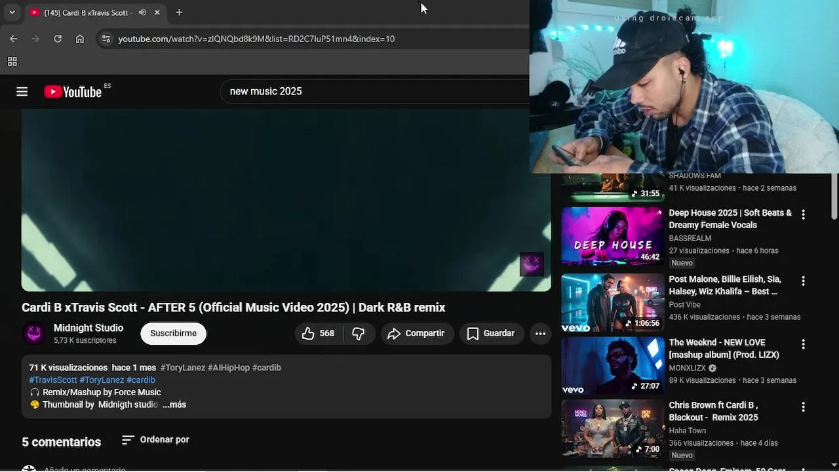Open the Chris Brown ft Cardi B thumbnail
Screen dimensions: 839x472
(x=612, y=429)
